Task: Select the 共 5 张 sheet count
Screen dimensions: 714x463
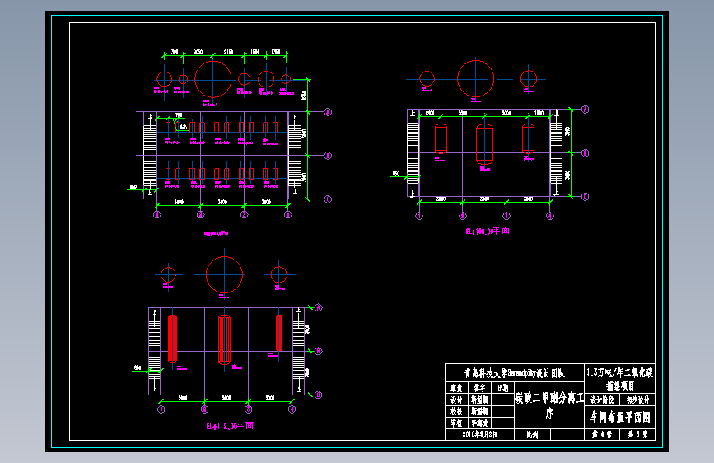Action: [x=637, y=435]
